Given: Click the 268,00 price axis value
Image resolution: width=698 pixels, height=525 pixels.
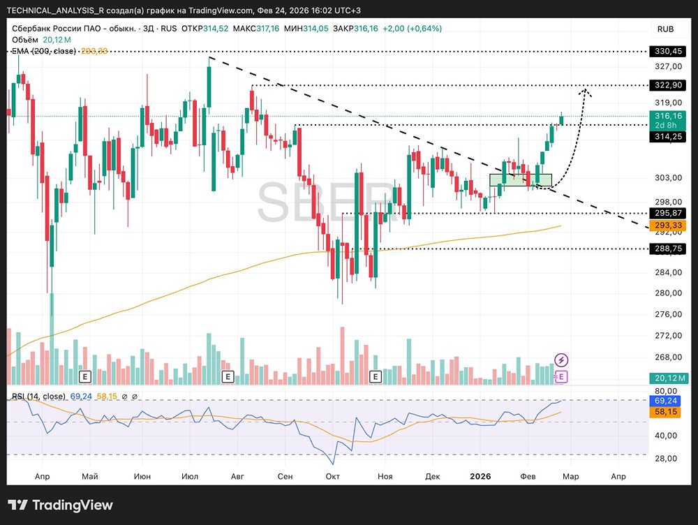Looking at the screenshot, I should [x=668, y=357].
